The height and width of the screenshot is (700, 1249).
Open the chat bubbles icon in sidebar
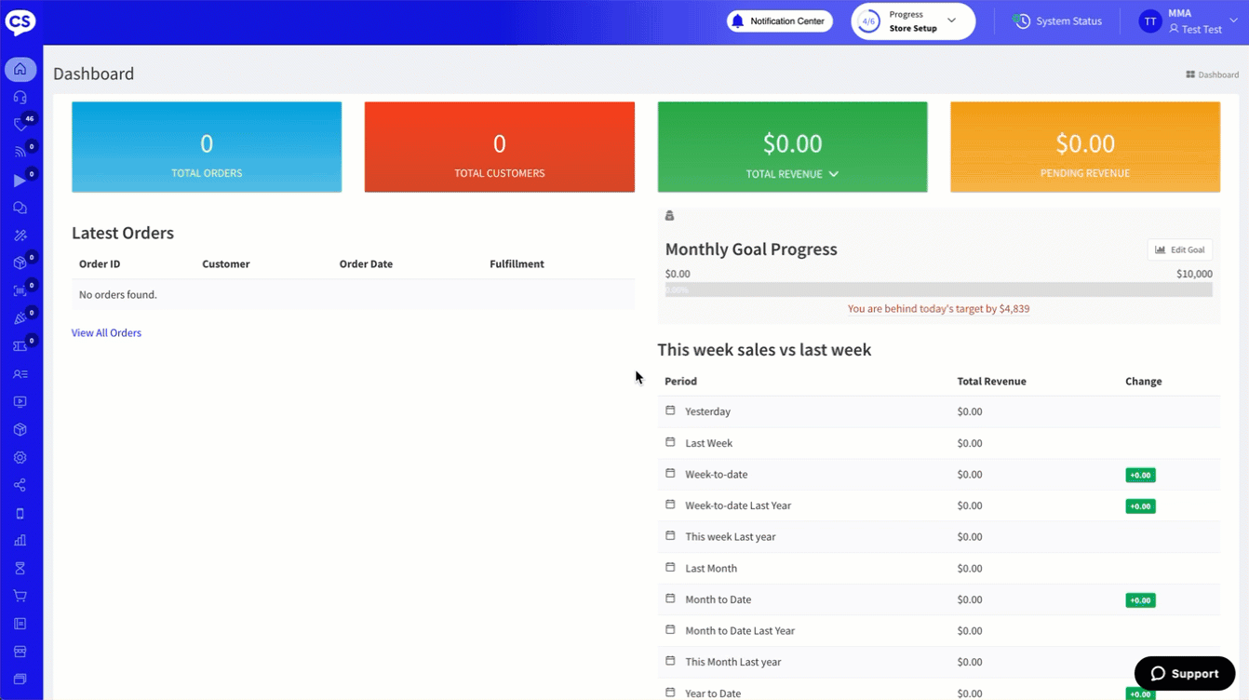pyautogui.click(x=20, y=209)
